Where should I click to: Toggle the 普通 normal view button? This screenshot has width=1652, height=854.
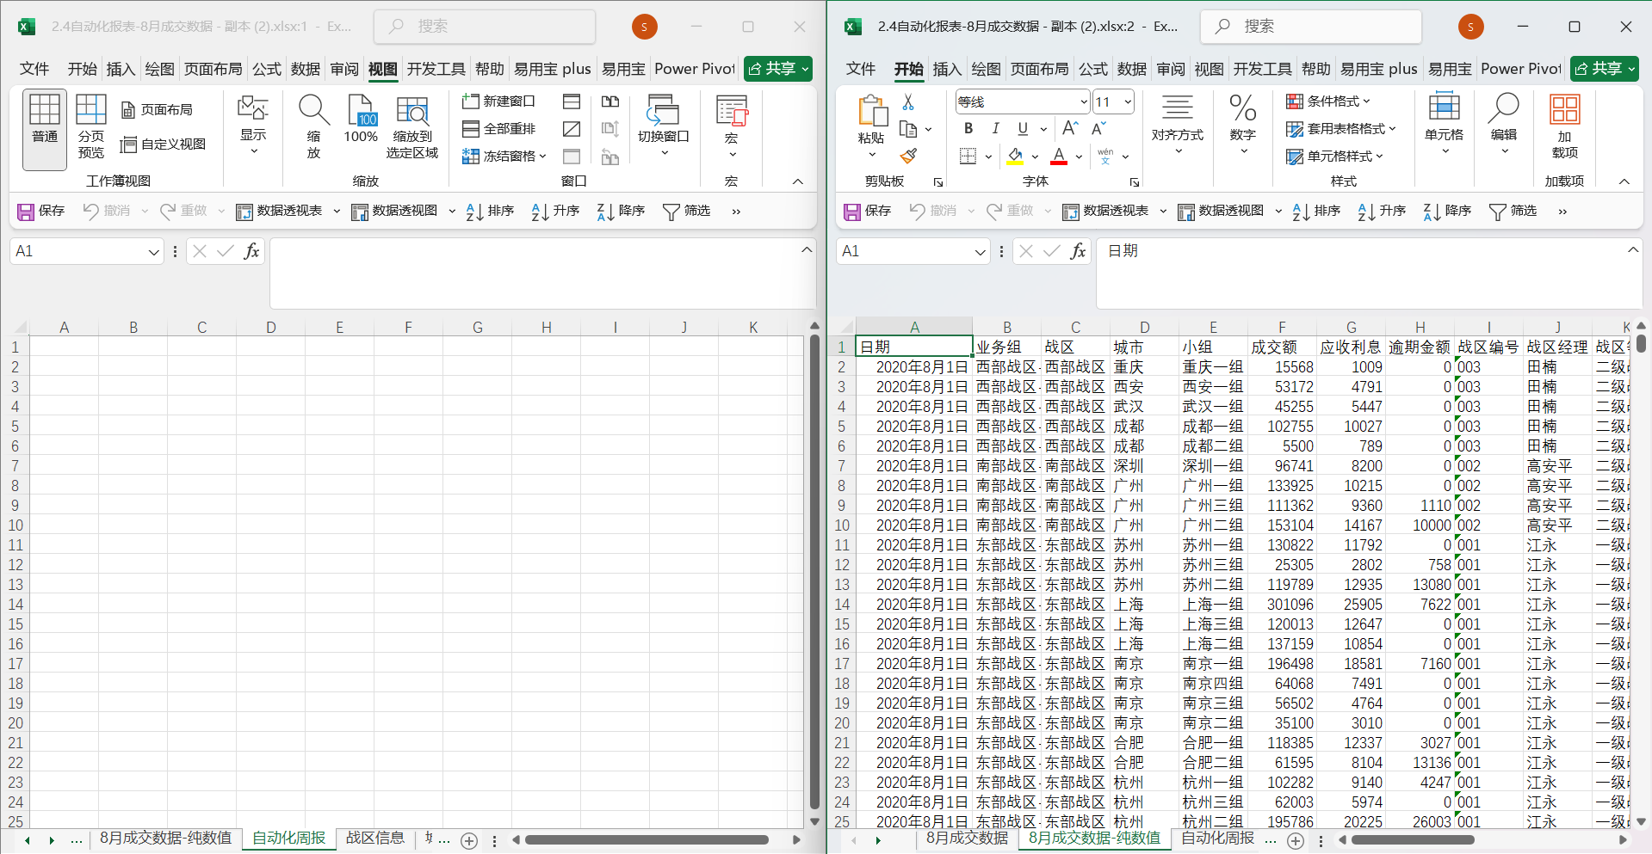coord(45,126)
